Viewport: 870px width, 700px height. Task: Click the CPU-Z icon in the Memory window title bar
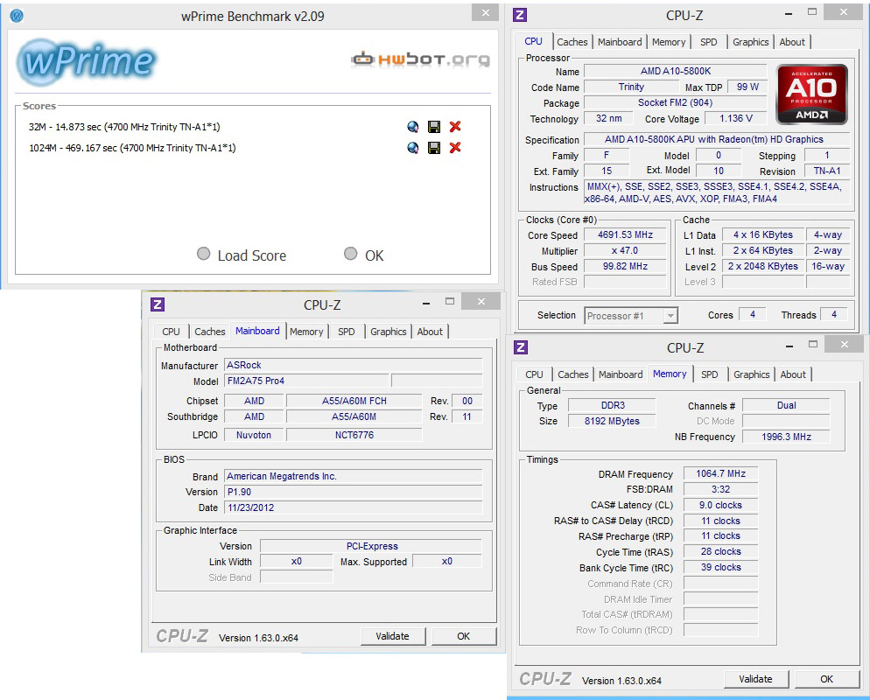(521, 347)
